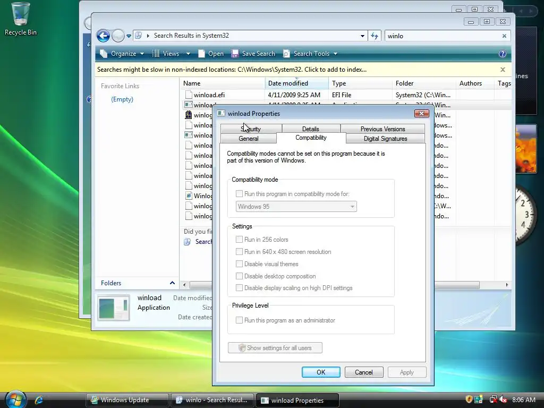Toggle Disable visual themes

239,263
